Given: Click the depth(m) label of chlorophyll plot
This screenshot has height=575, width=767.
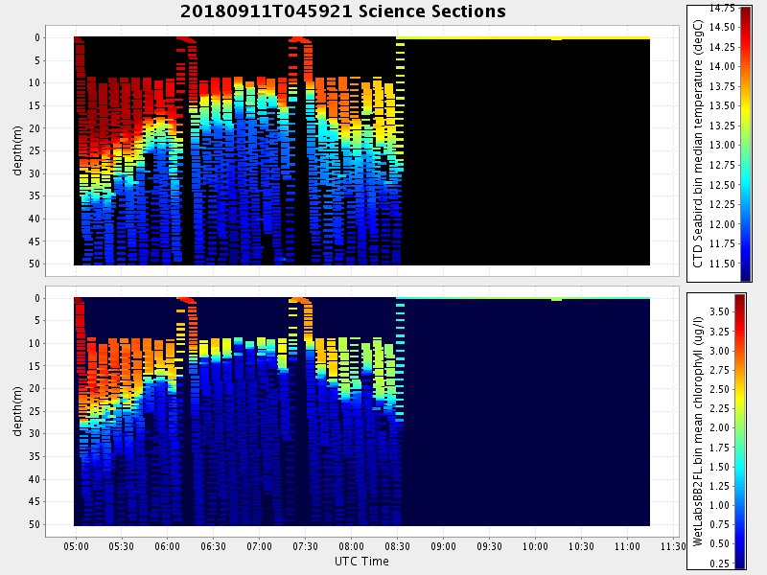Looking at the screenshot, I should 18,410.
